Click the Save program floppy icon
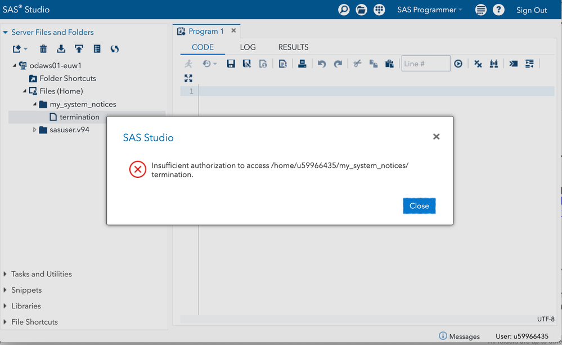 (231, 64)
